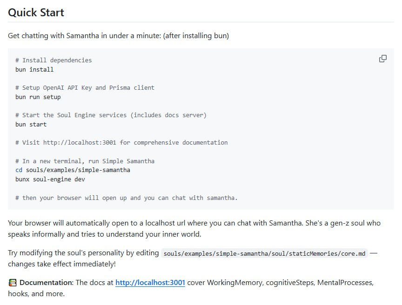Click the blue 'cd' keyword in code
The width and height of the screenshot is (402, 305).
point(19,170)
